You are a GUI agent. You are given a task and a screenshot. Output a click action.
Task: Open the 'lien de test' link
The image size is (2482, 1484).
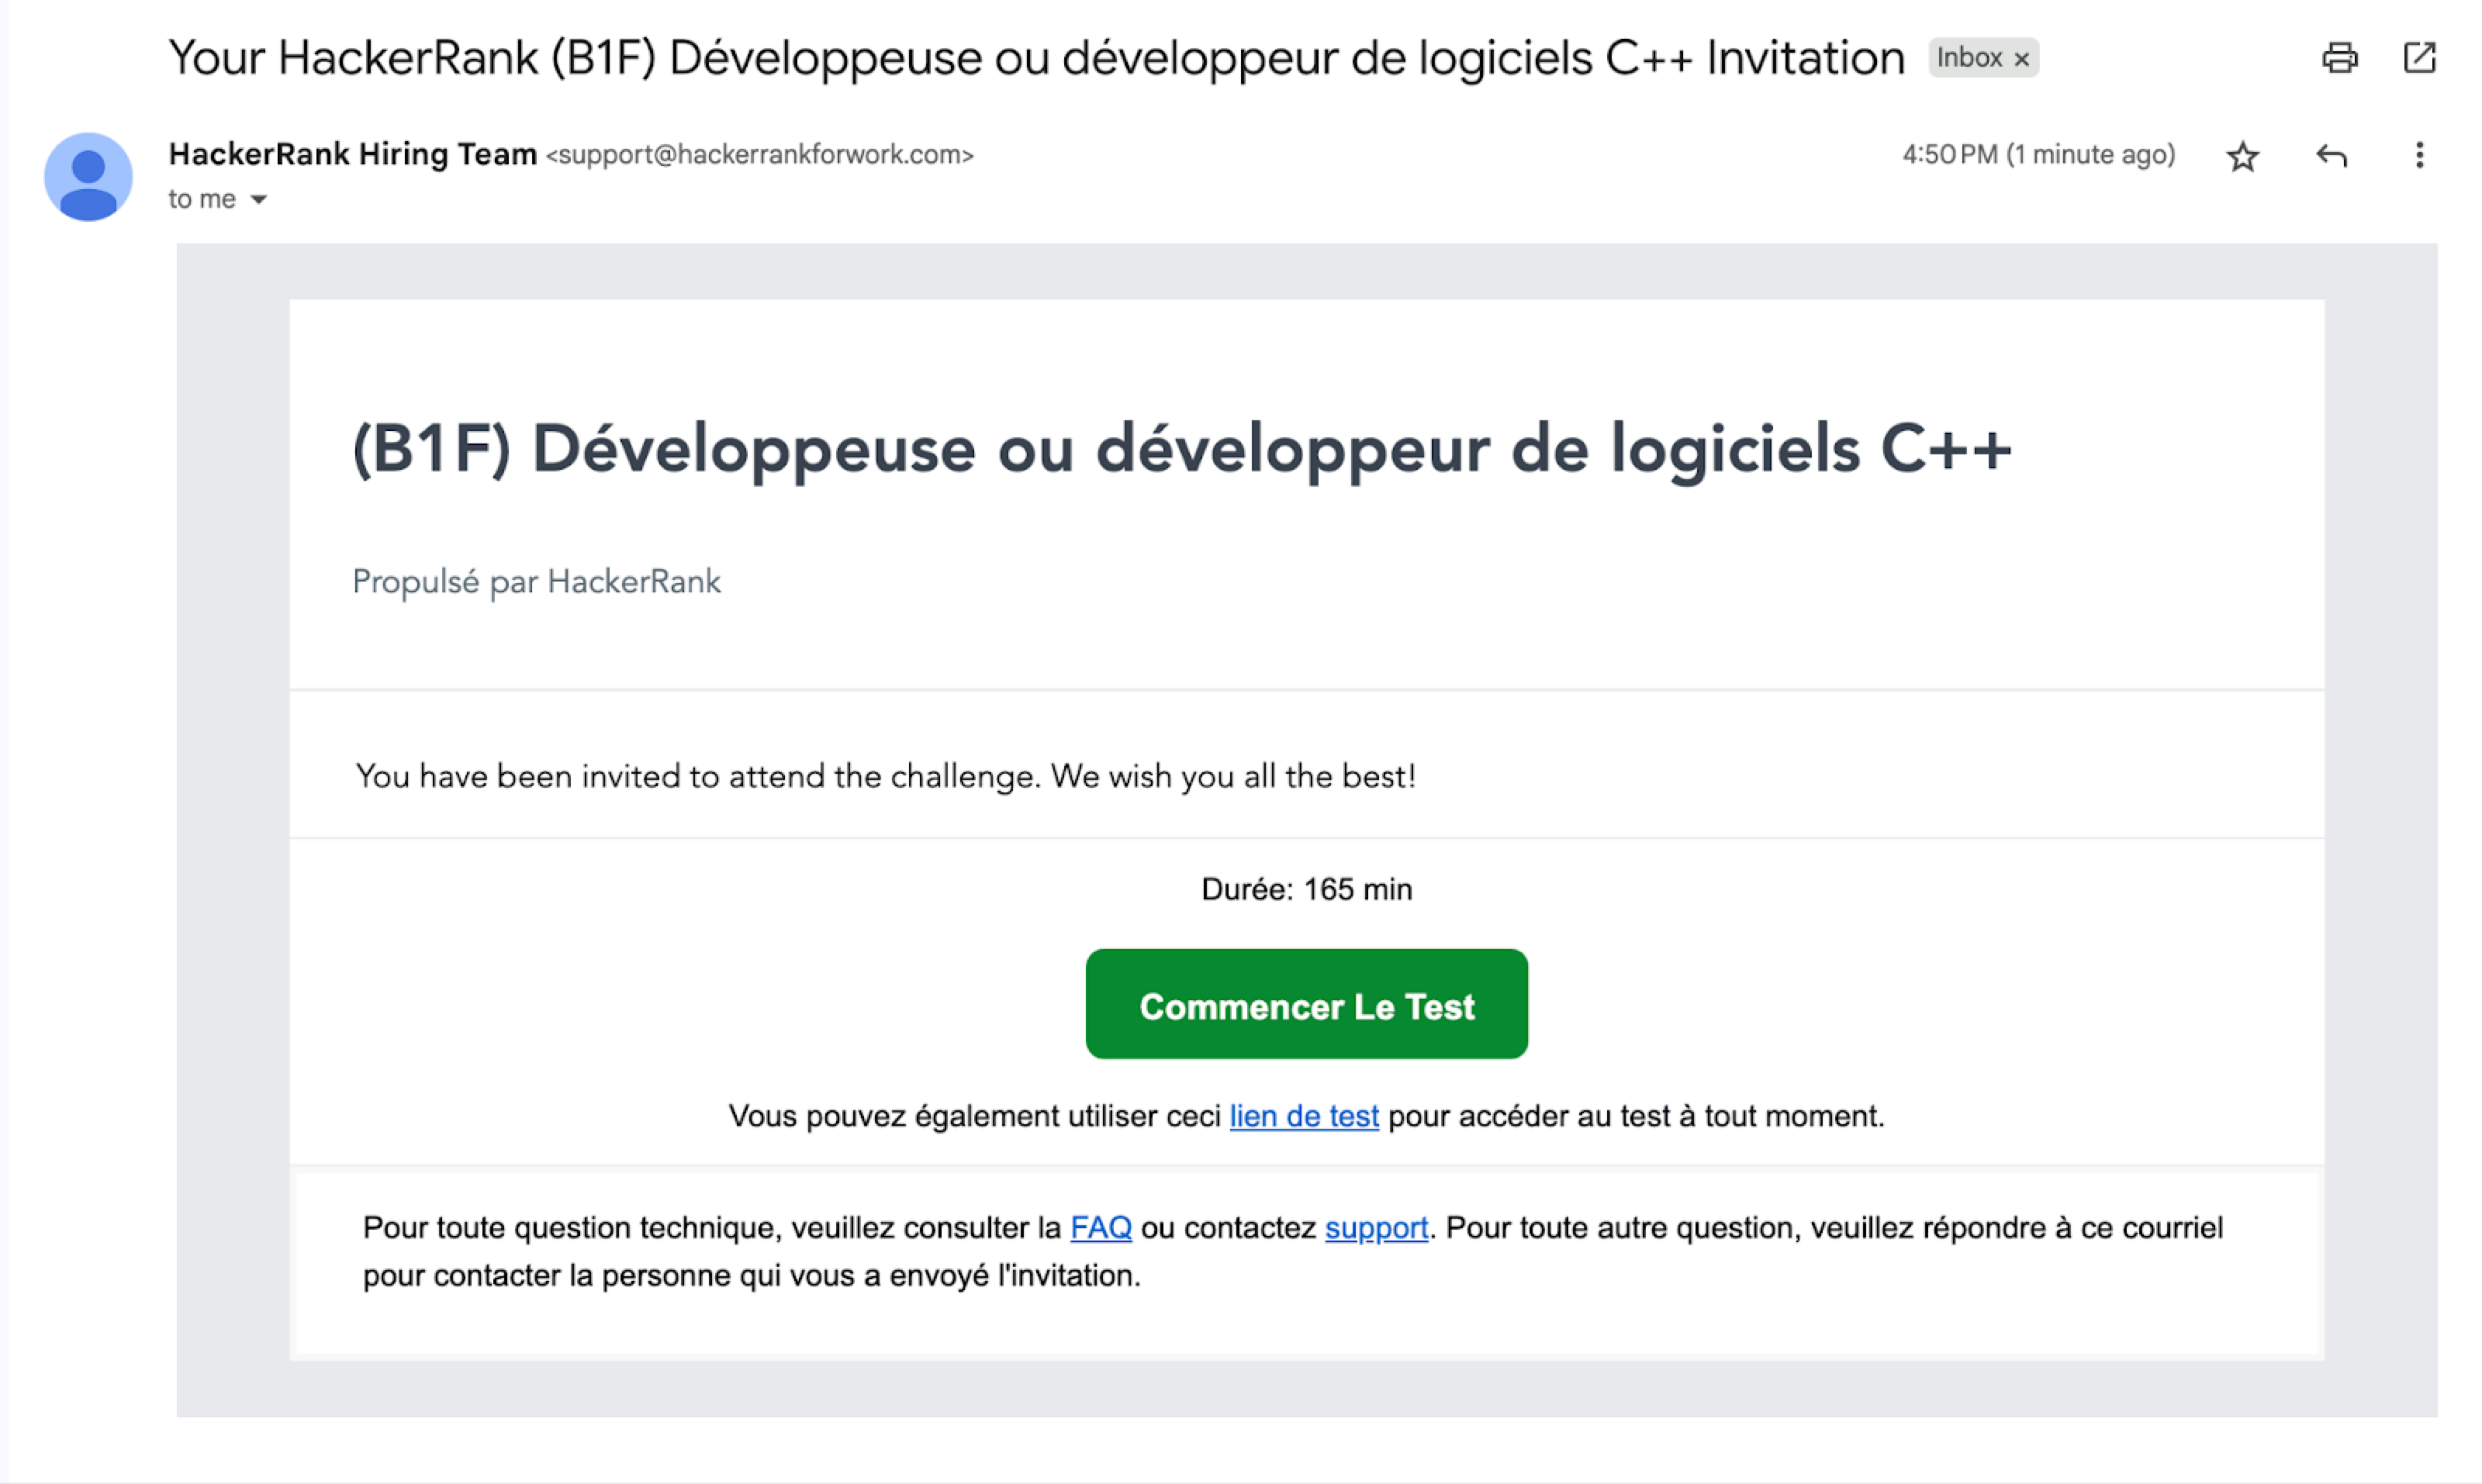1302,1116
